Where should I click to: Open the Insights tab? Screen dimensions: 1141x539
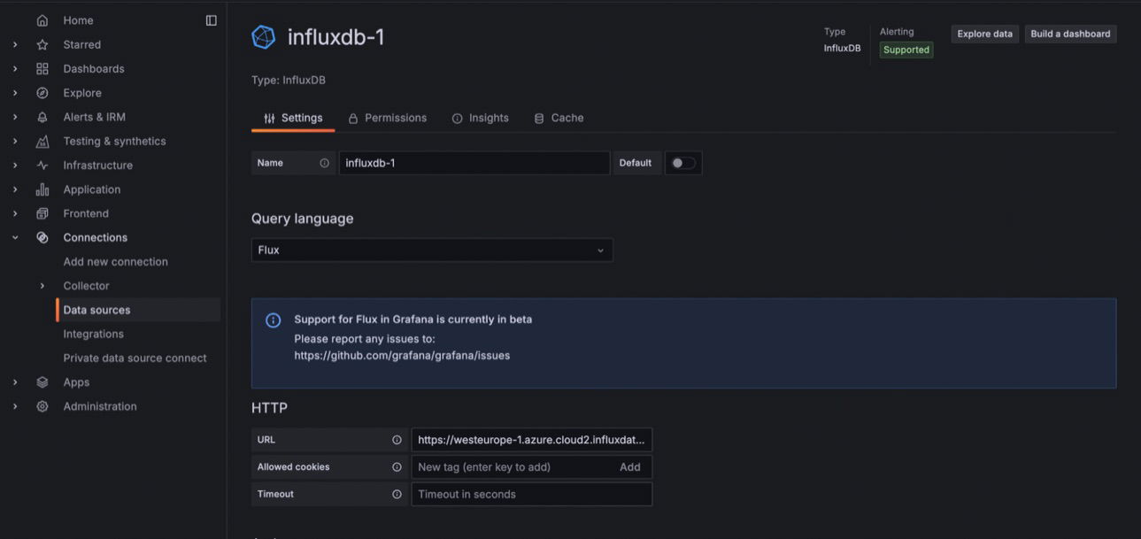click(x=481, y=118)
